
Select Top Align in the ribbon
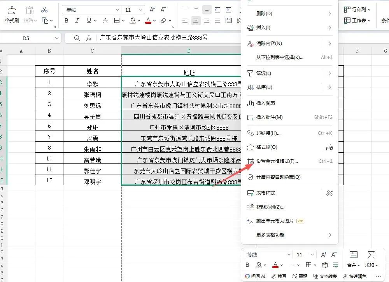[185, 10]
